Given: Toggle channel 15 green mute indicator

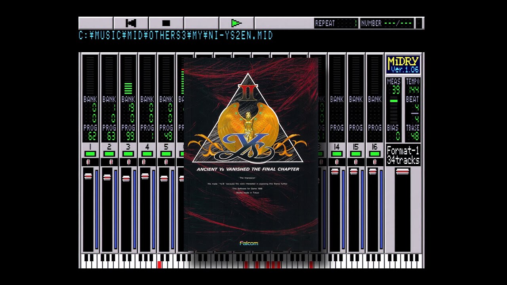Looking at the screenshot, I should tap(356, 154).
